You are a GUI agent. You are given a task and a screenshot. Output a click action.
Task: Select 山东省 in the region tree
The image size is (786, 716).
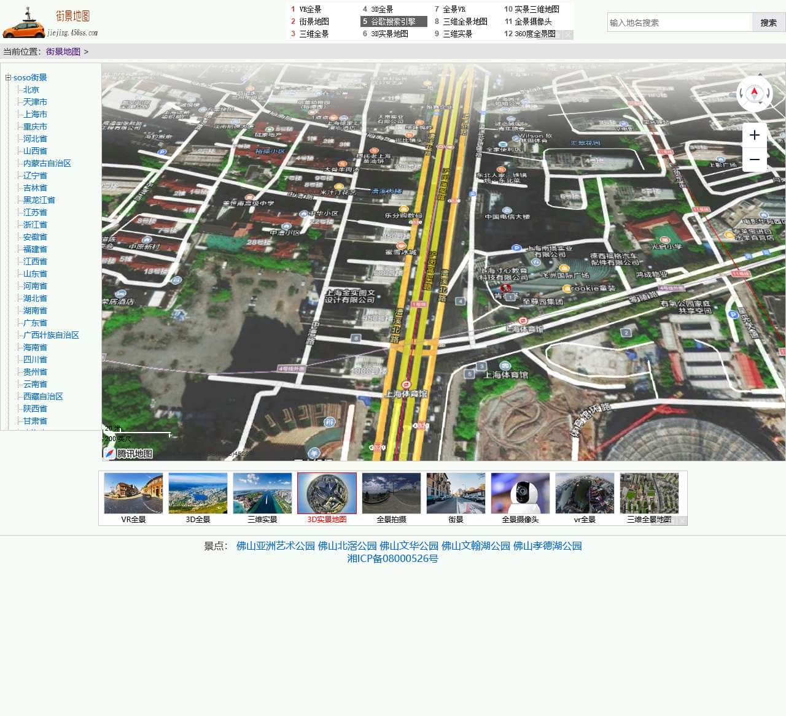coord(35,274)
